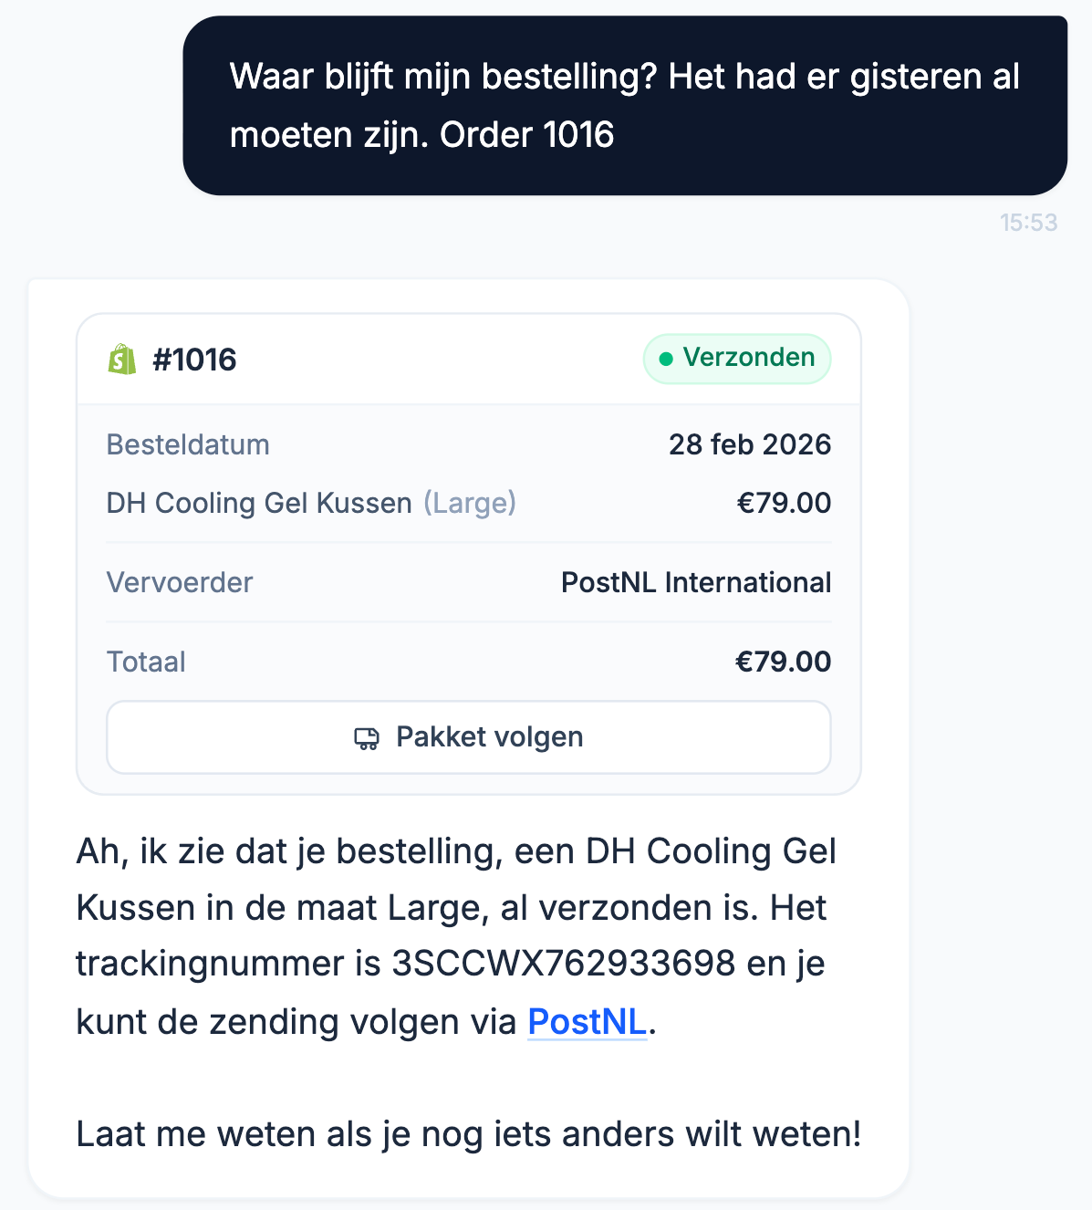Click order number #1016 in card header

[194, 360]
